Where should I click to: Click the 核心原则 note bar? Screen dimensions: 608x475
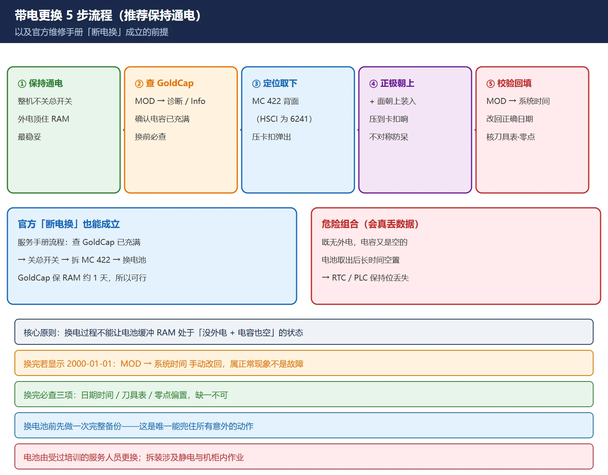(304, 332)
